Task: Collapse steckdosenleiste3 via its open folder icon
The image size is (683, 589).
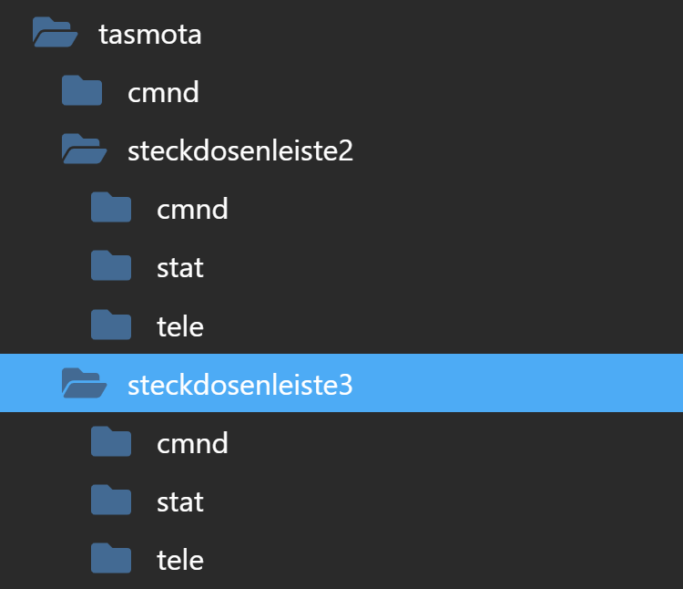Action: pyautogui.click(x=84, y=384)
